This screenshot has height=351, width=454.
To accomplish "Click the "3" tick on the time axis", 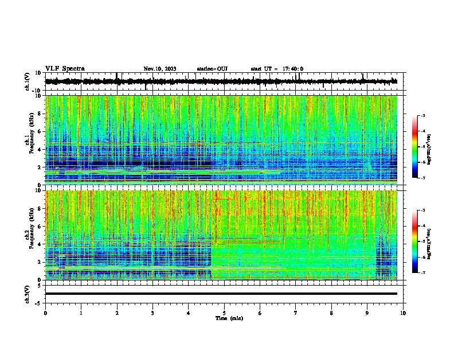I will tap(152, 313).
